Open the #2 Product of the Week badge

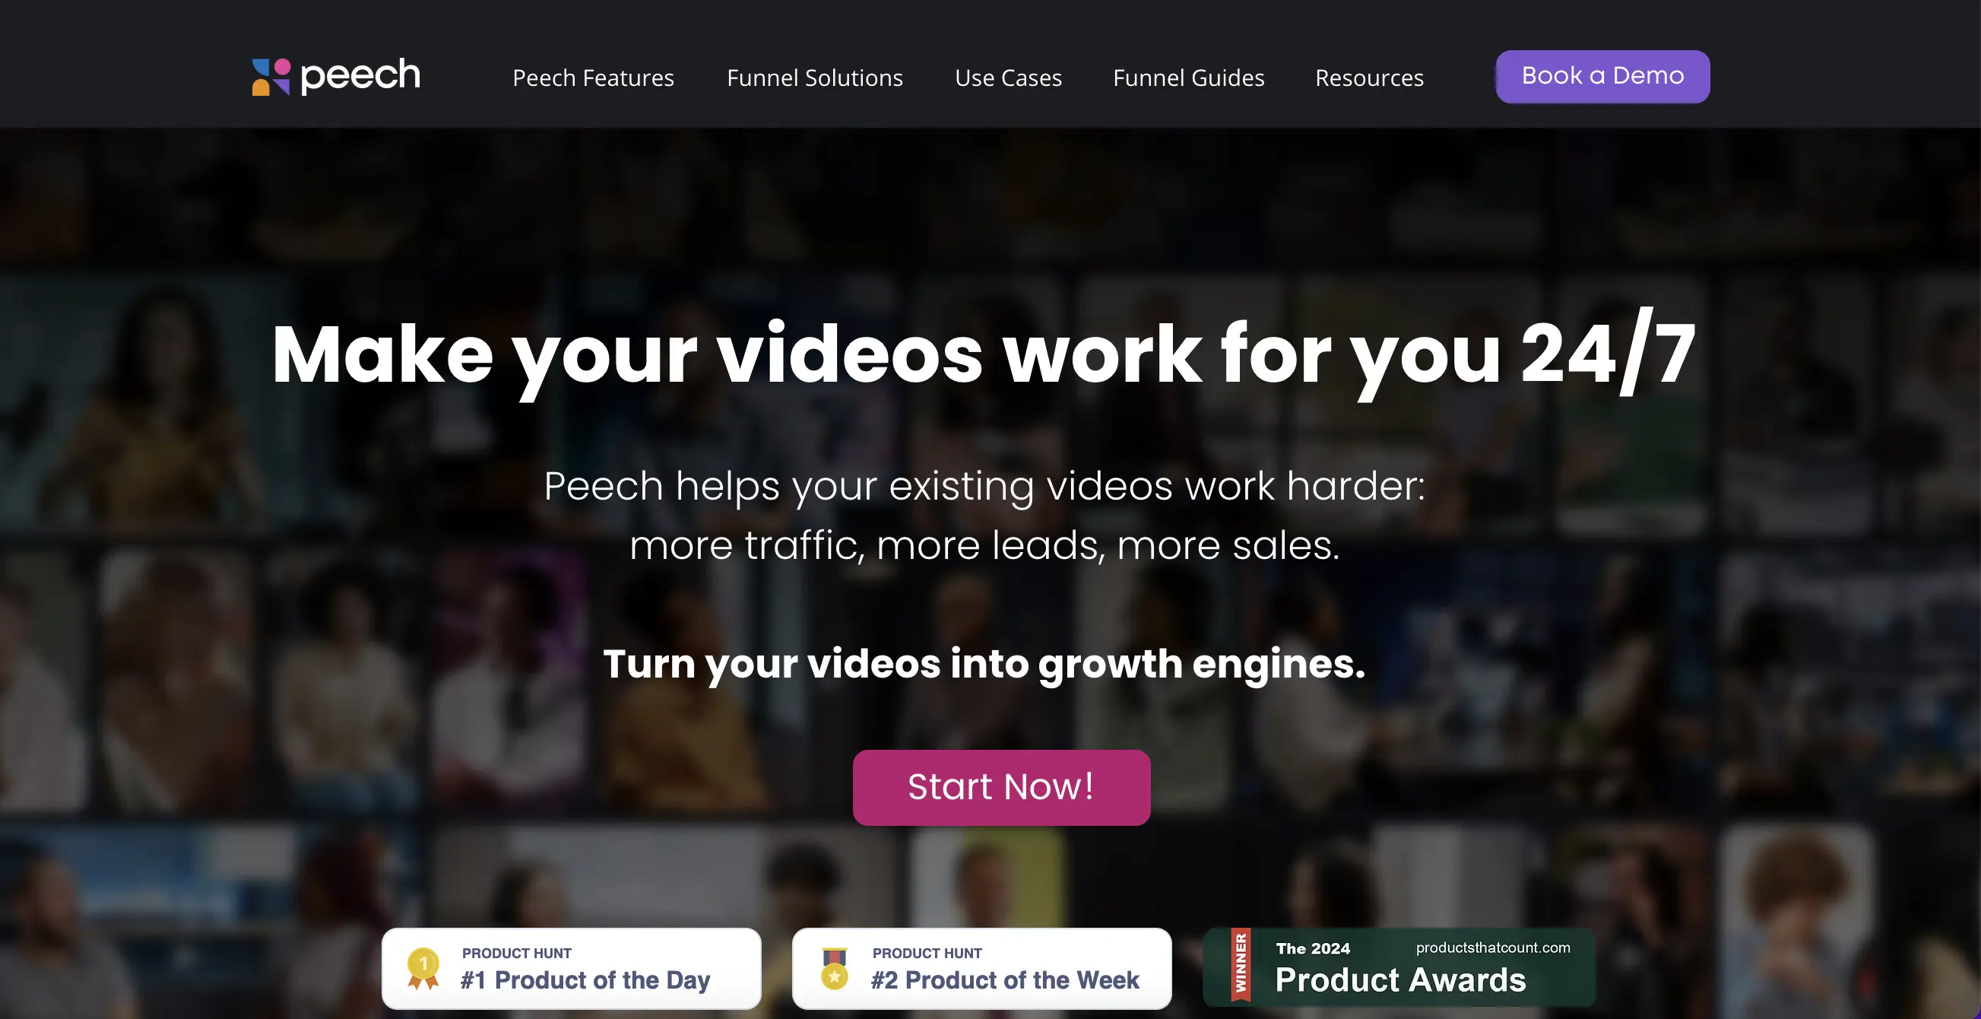pos(982,967)
